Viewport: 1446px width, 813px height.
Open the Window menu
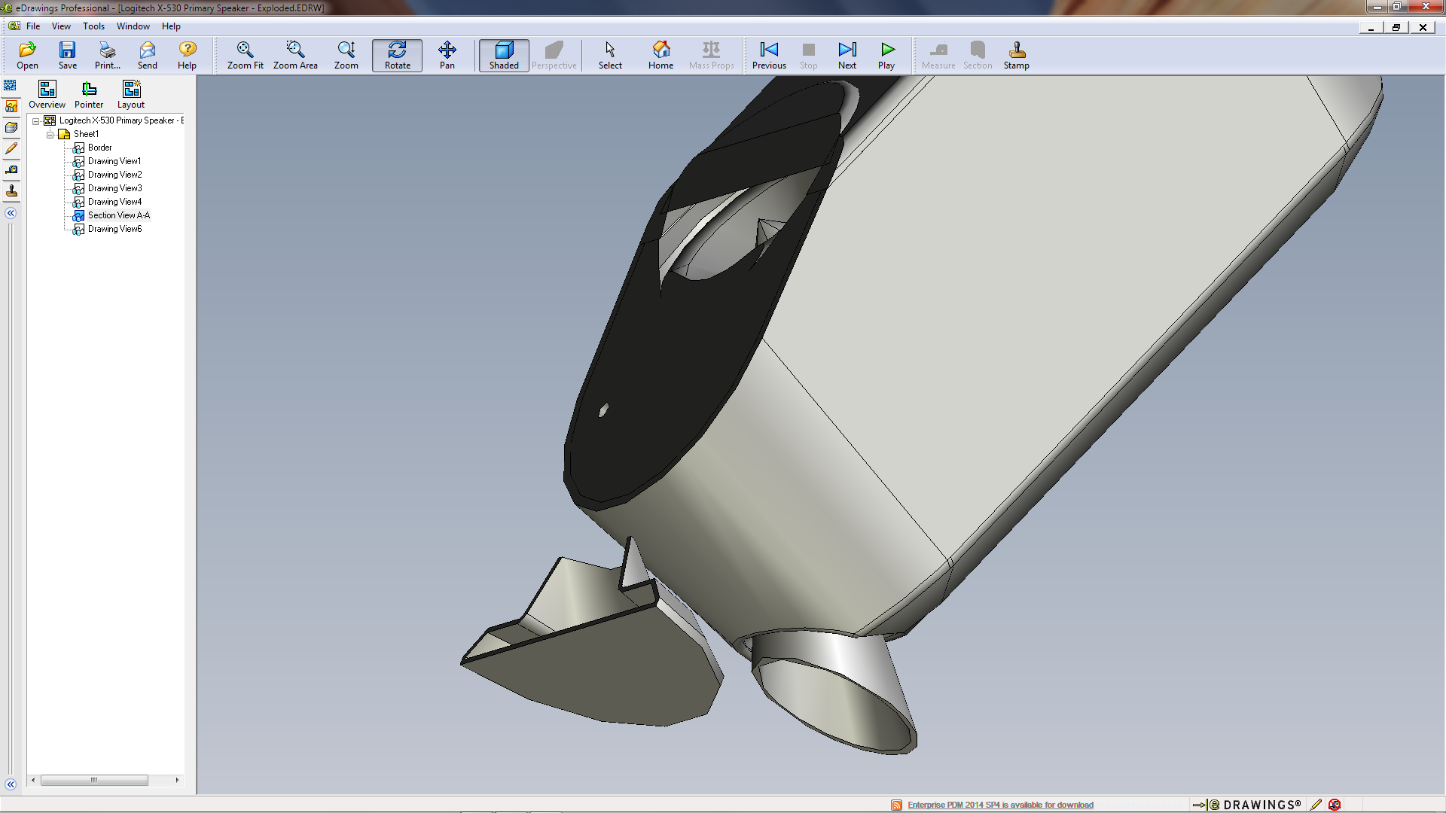tap(133, 26)
